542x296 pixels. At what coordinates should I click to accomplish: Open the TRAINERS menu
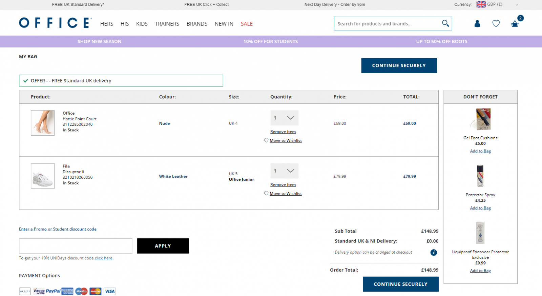tap(167, 24)
